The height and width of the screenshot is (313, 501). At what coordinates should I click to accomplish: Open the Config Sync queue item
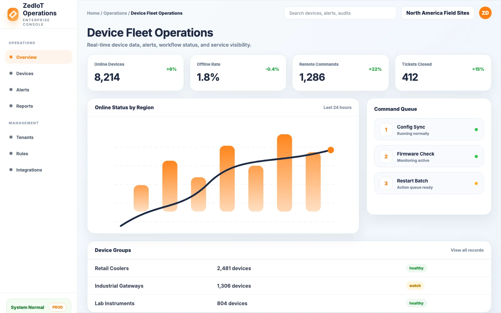click(429, 129)
